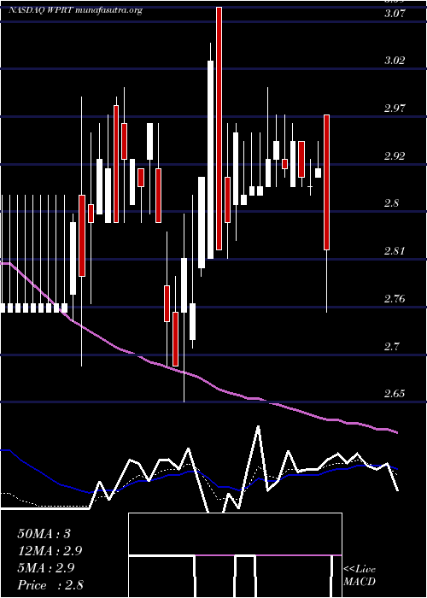Click the 2.97 price axis label
This screenshot has height=598, width=427.
click(395, 108)
